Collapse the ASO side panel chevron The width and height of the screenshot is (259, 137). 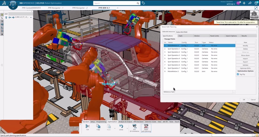(x=32, y=11)
